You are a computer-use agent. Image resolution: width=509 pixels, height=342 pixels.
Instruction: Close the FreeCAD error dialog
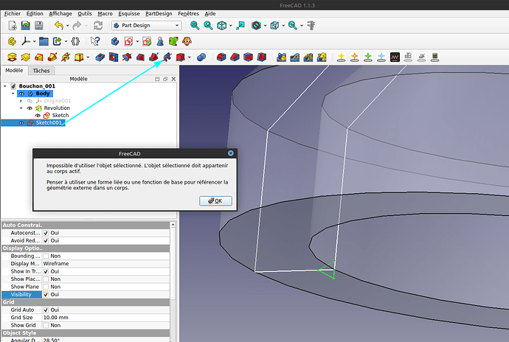point(230,153)
